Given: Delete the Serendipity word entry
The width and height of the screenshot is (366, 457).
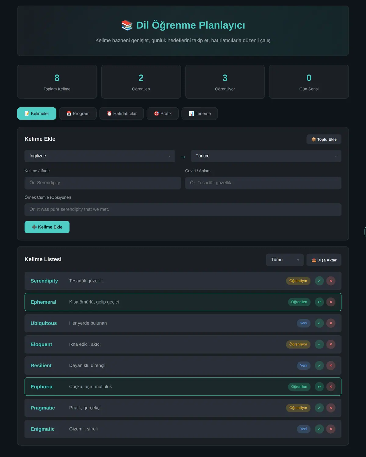Looking at the screenshot, I should click(331, 281).
